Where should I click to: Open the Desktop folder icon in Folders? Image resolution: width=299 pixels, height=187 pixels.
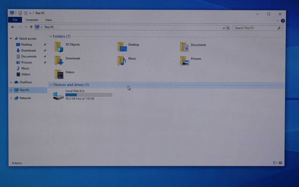(x=122, y=47)
